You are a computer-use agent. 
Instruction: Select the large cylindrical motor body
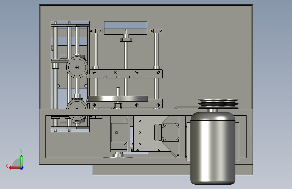(213, 148)
